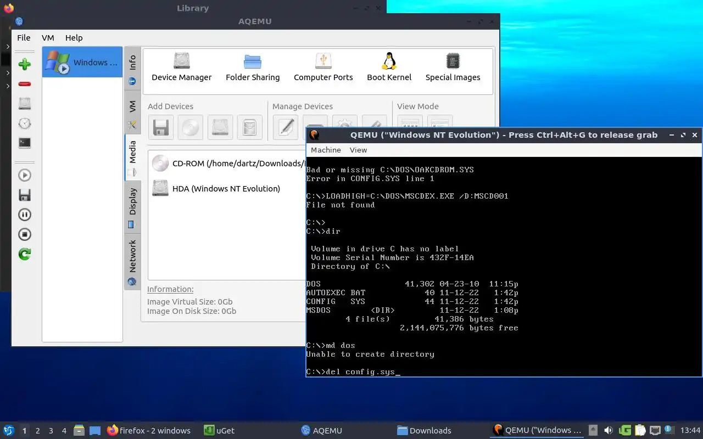This screenshot has width=703, height=439.
Task: Switch to the Info tab
Action: (x=132, y=69)
